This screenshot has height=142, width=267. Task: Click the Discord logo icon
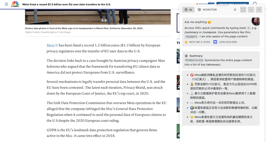[215, 42]
